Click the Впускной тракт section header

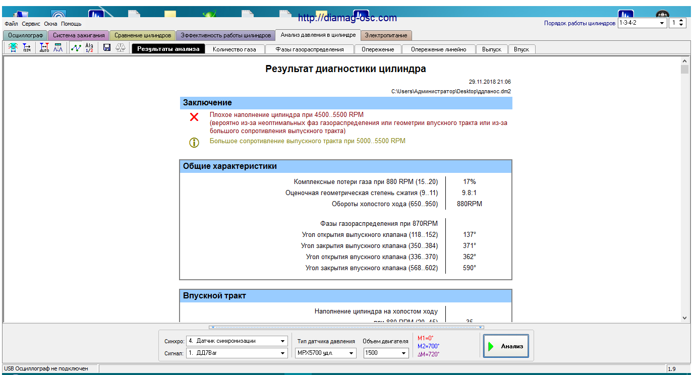[346, 296]
